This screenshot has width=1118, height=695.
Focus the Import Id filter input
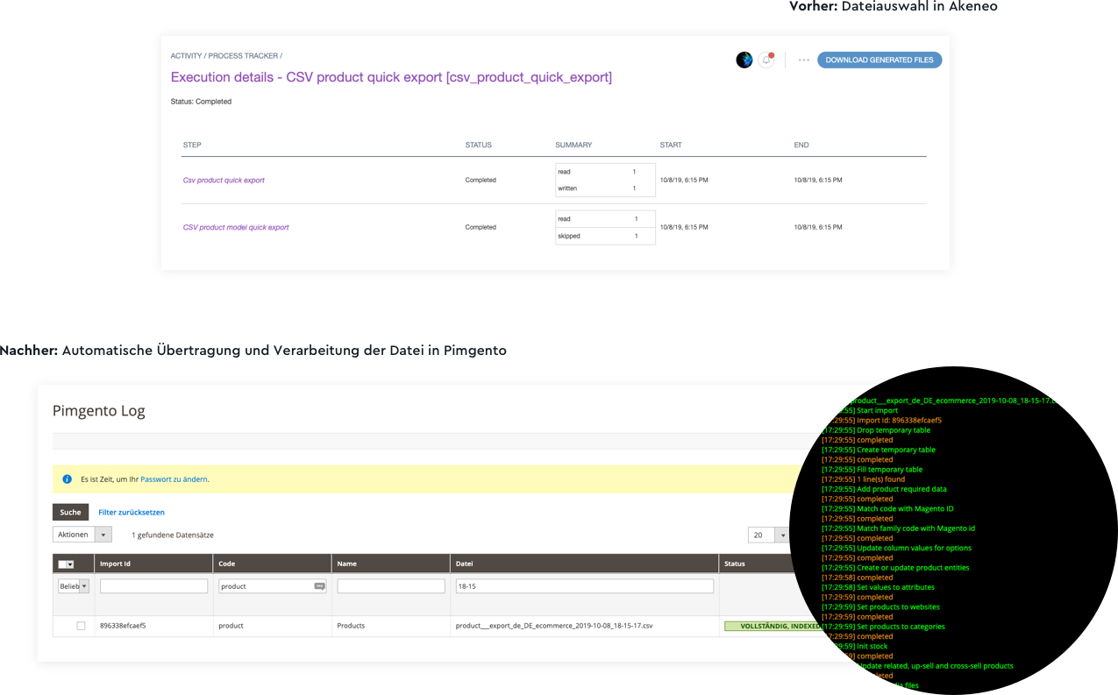pyautogui.click(x=153, y=586)
